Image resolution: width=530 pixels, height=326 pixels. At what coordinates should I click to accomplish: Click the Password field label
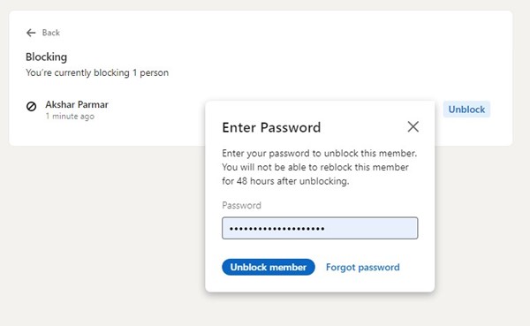point(242,205)
